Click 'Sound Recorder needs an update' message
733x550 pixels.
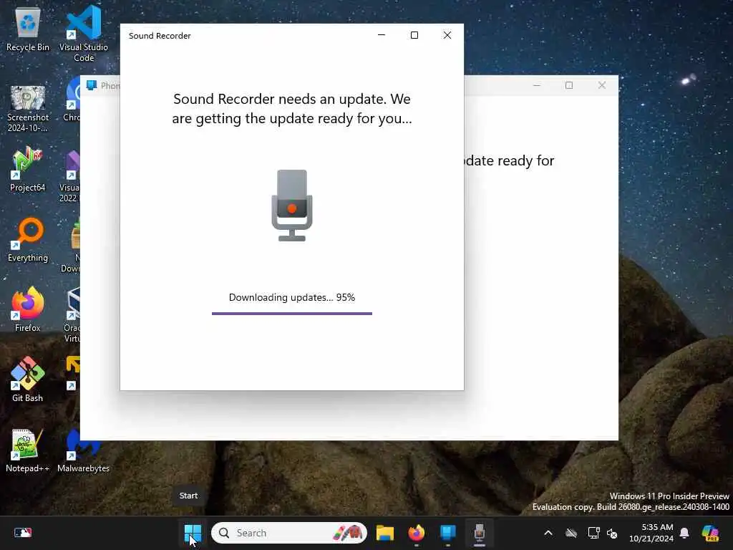[292, 109]
